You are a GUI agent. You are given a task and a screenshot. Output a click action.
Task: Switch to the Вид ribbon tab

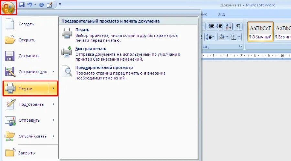pos(221,14)
